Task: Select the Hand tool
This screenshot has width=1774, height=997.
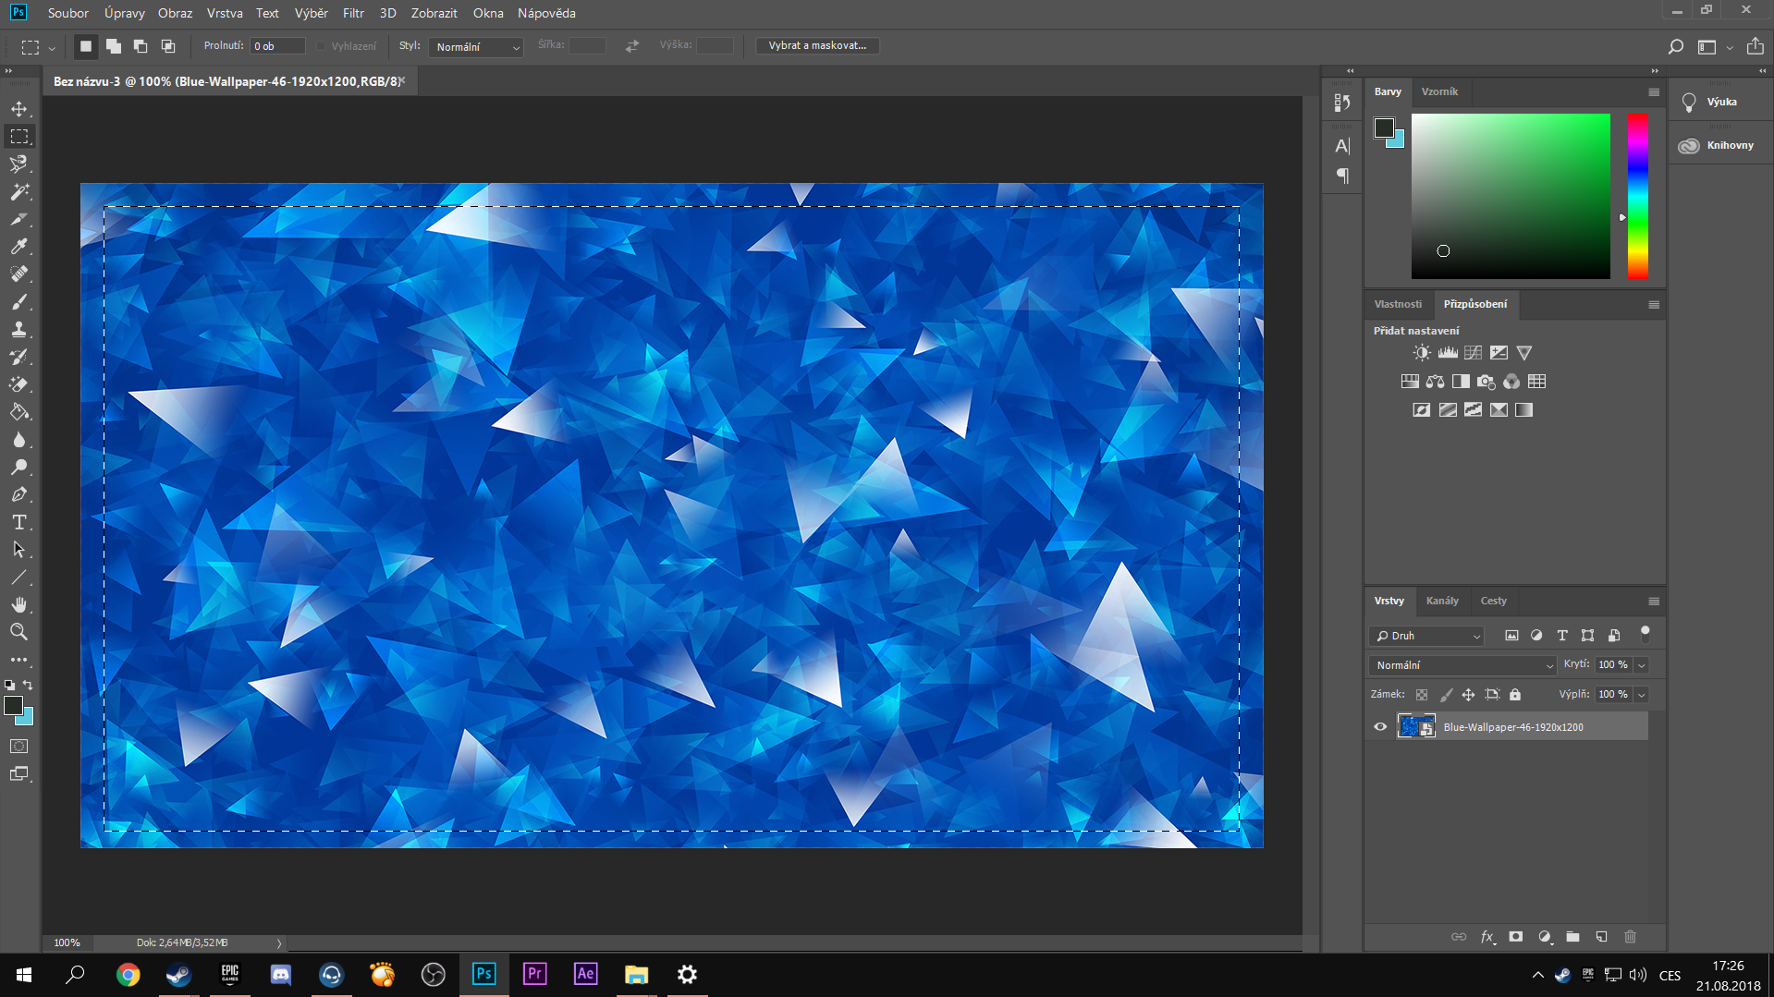Action: [18, 605]
